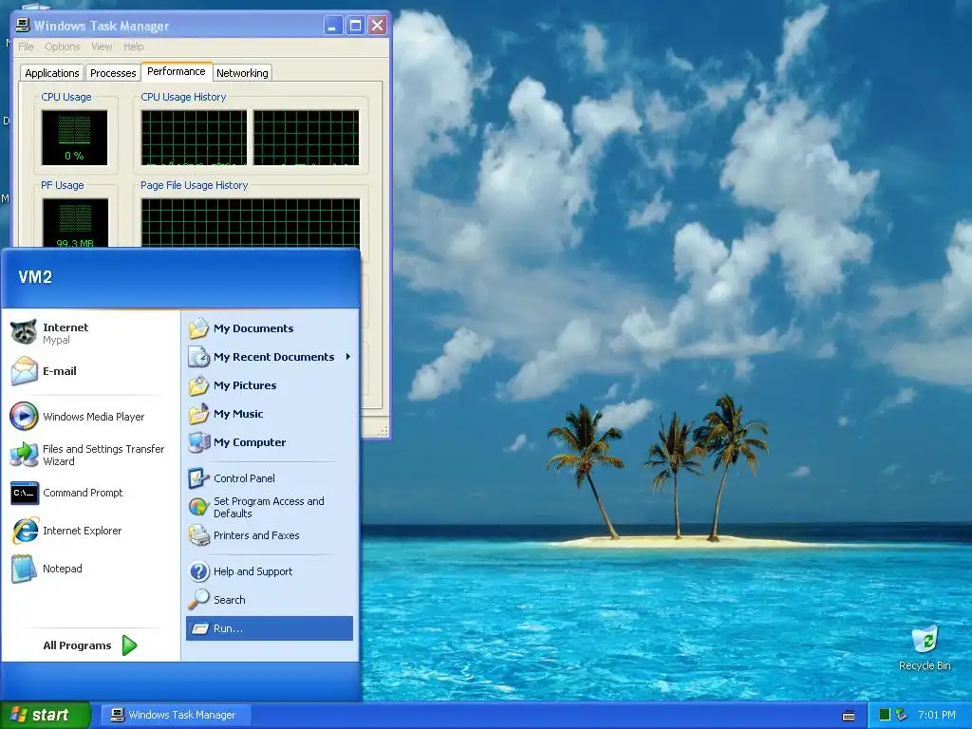The width and height of the screenshot is (972, 729).
Task: Click Windows Task Manager taskbar button
Action: (x=176, y=715)
